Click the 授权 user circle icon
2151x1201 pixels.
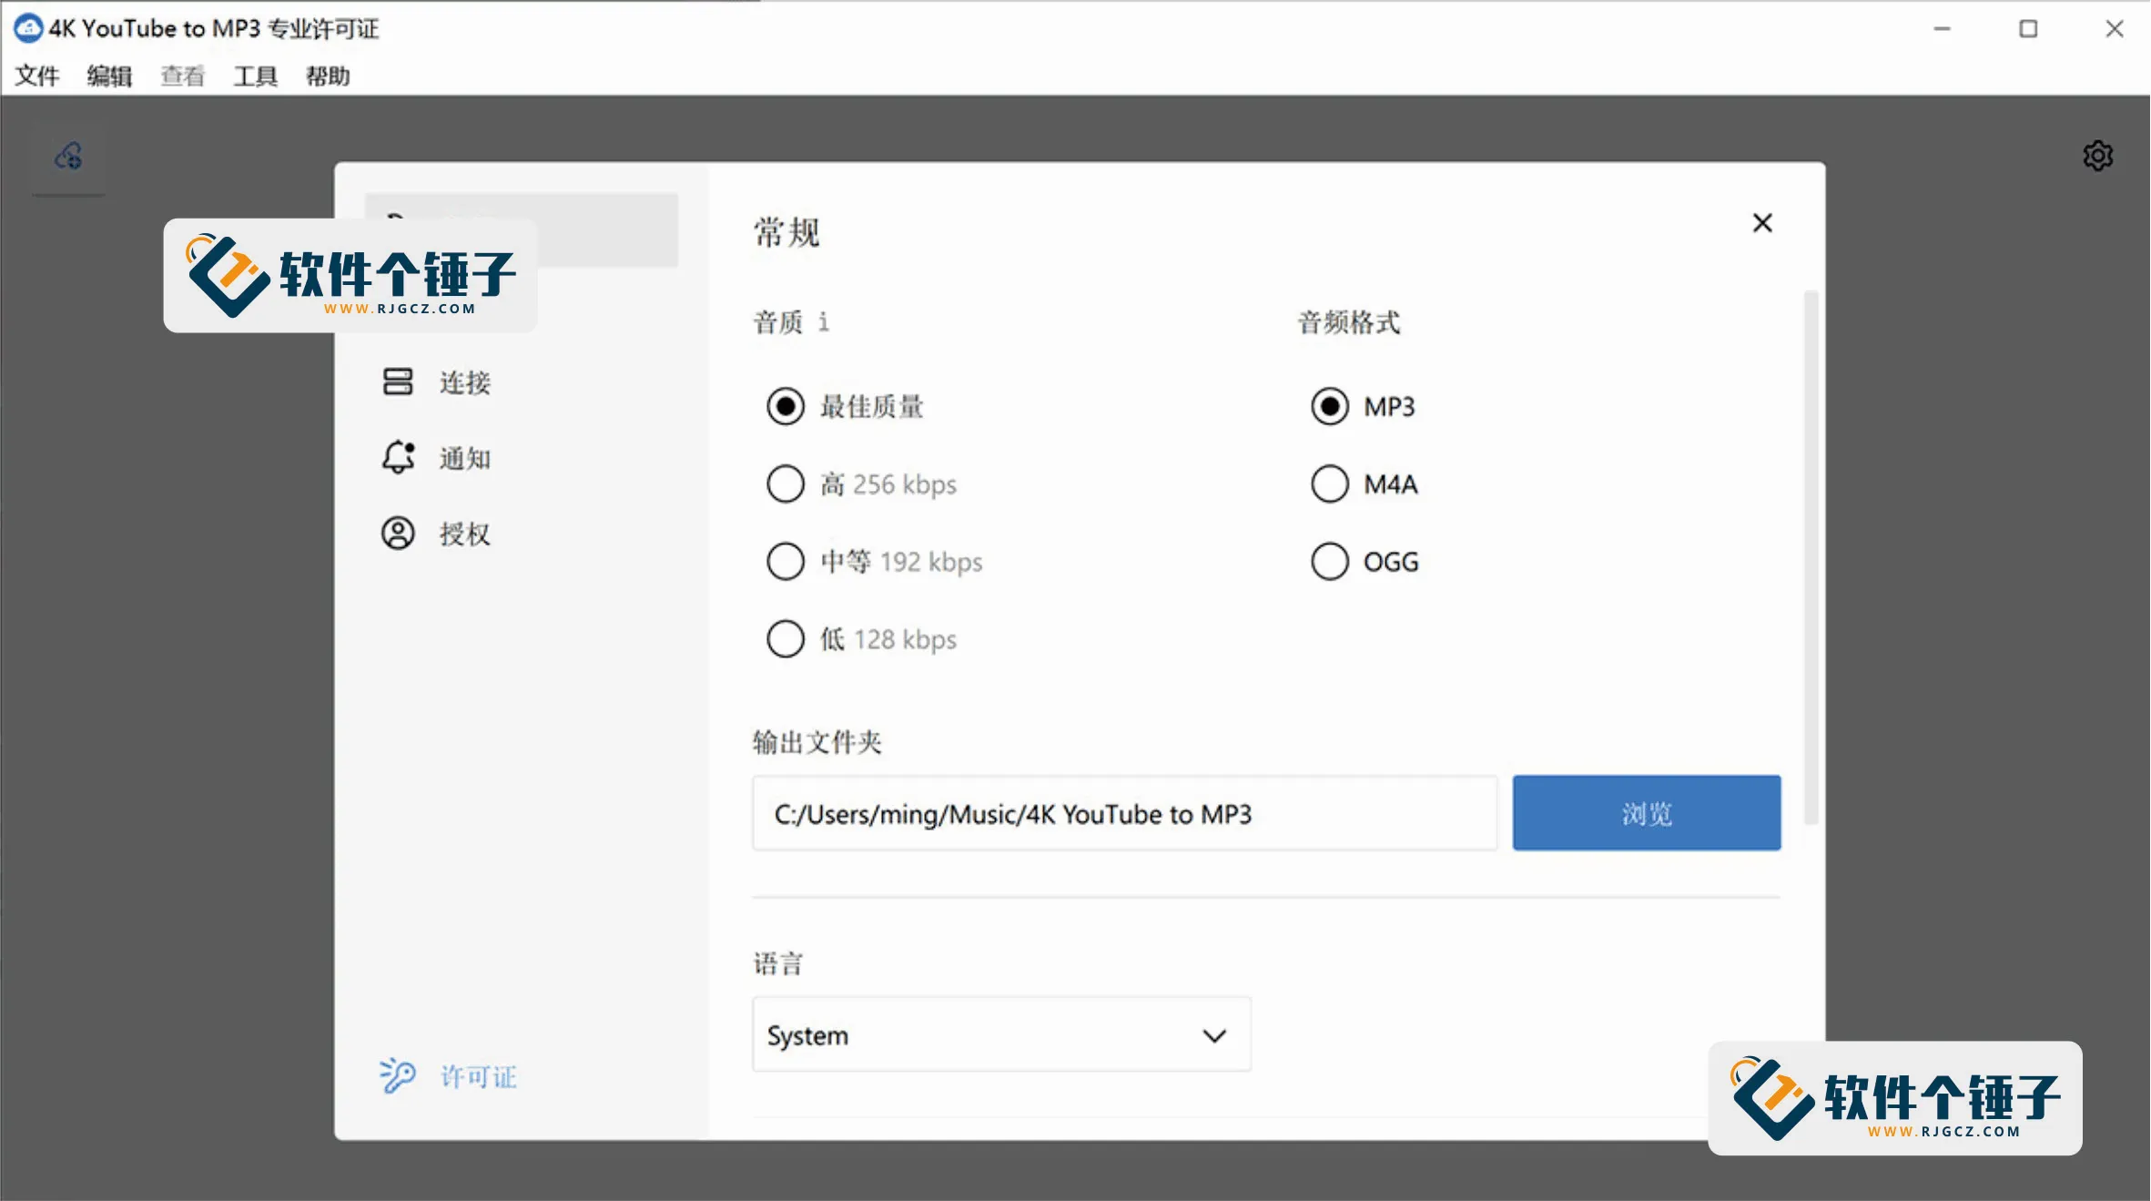[x=398, y=534]
